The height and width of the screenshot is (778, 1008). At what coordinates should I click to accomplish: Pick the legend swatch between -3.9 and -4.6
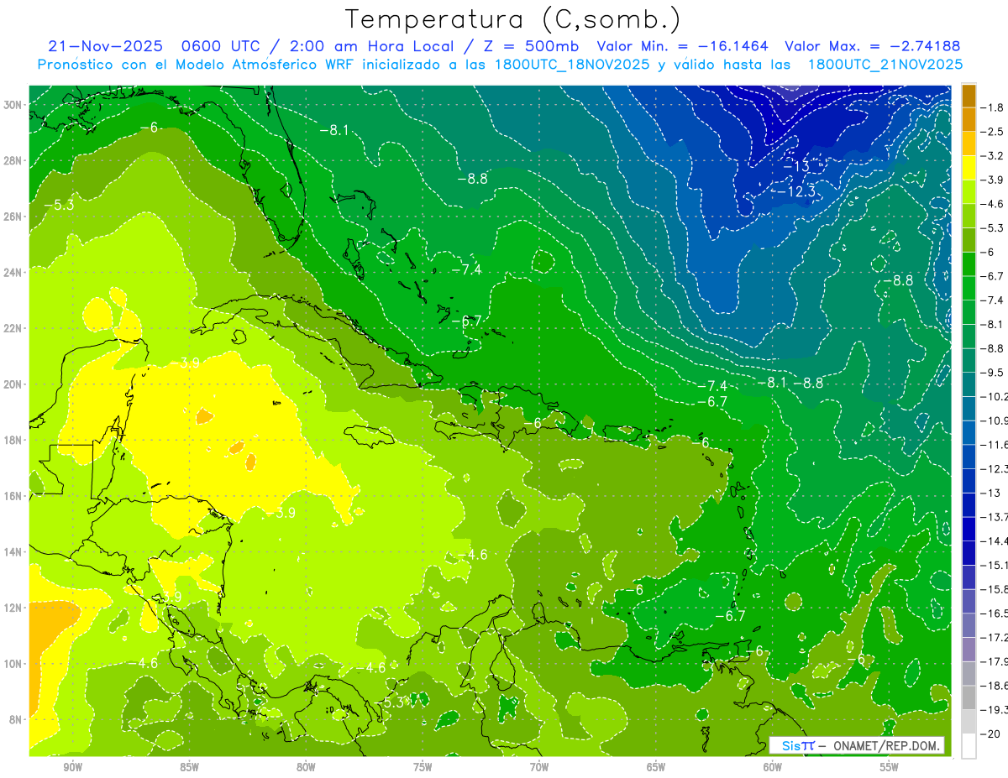[969, 191]
